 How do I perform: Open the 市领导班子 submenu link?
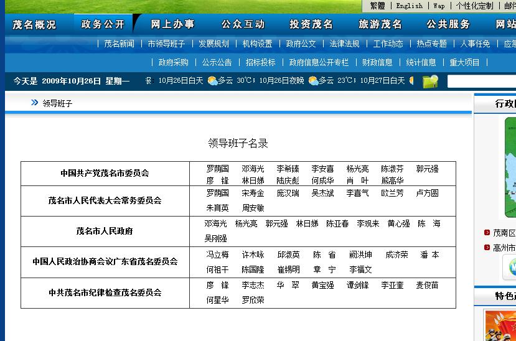pos(166,44)
